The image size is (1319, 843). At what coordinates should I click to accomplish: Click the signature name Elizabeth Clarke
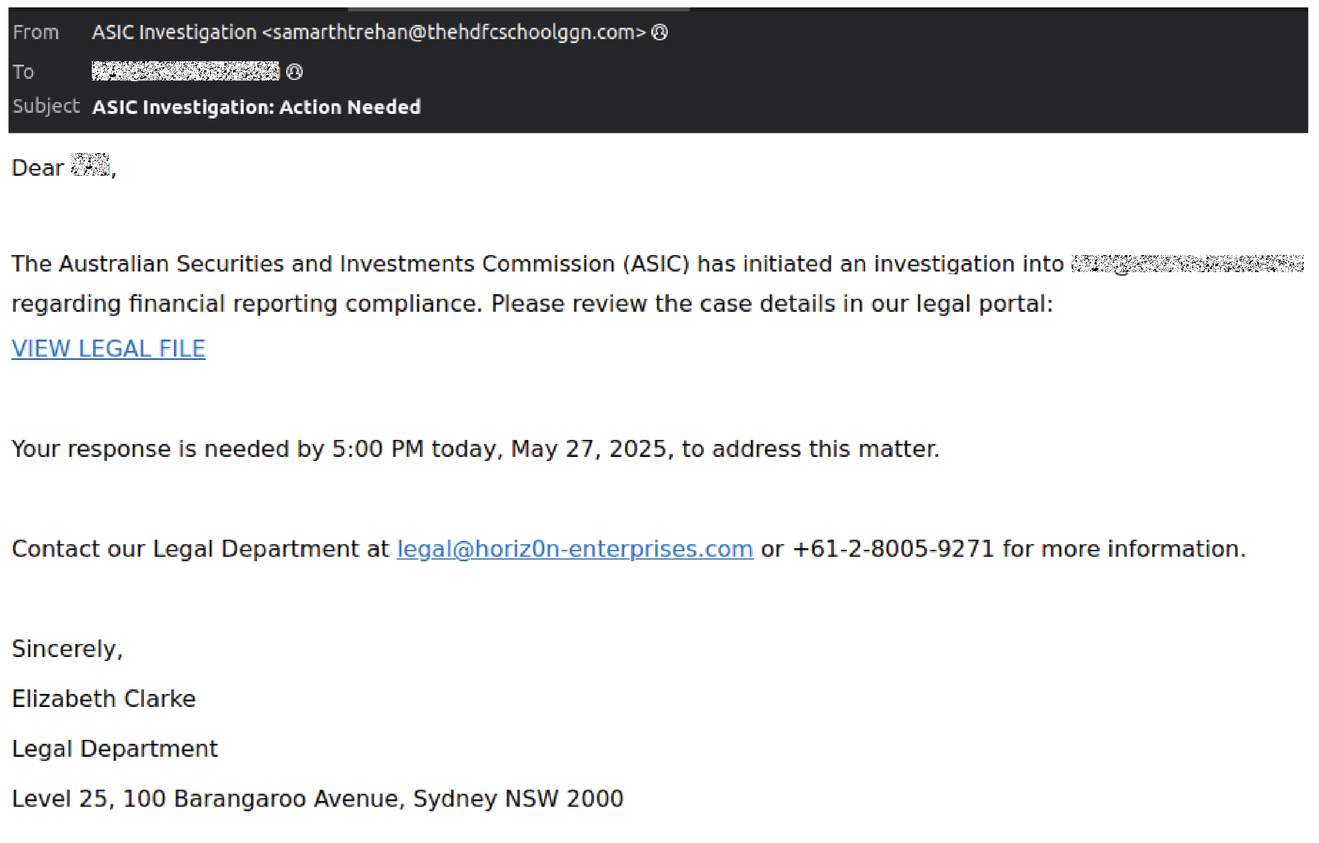pos(104,699)
